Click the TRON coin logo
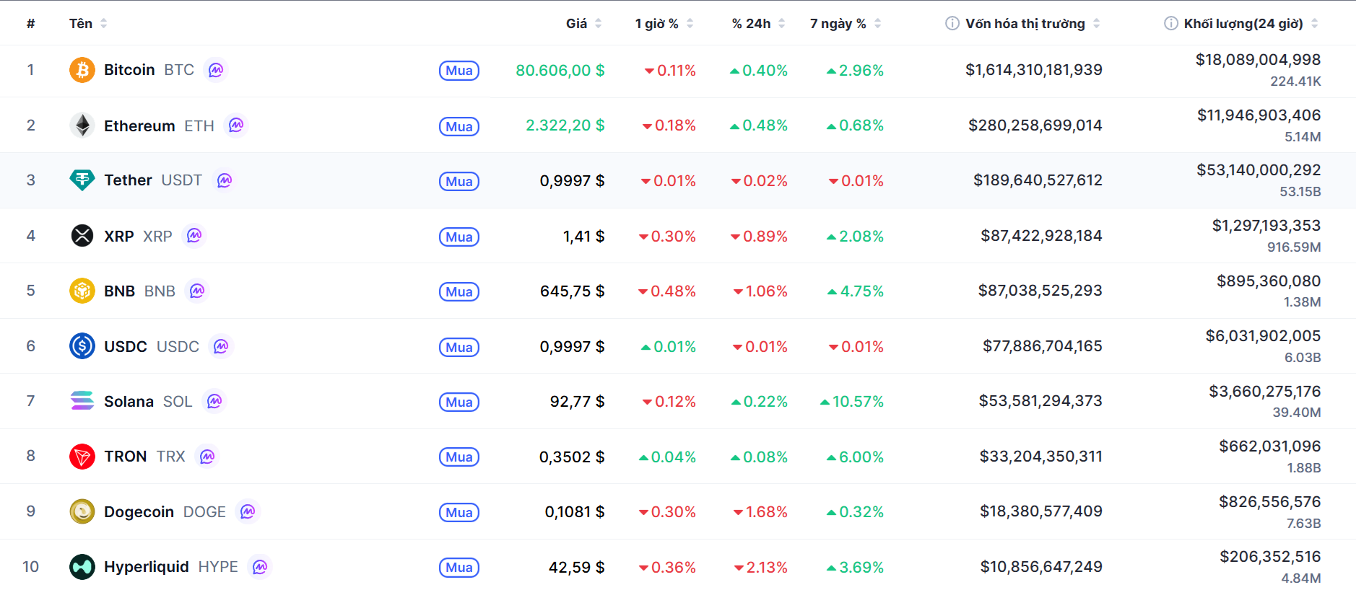Screen dimensions: 1356x590 coord(82,457)
